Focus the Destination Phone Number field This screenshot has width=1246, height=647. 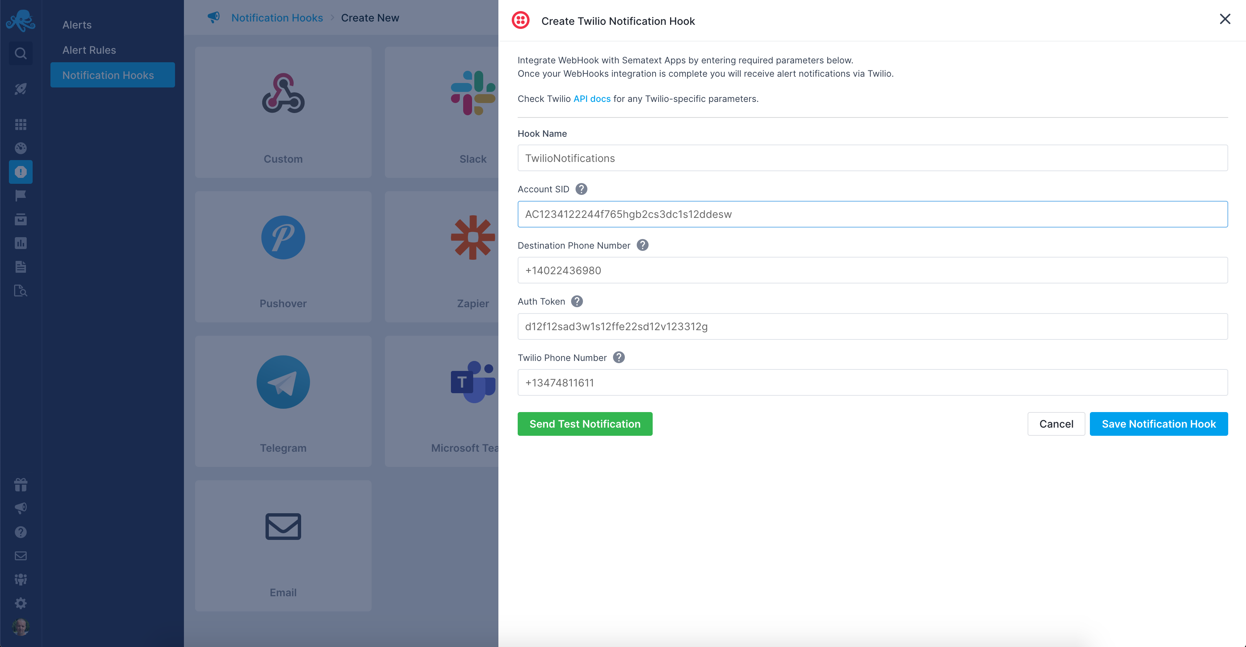pyautogui.click(x=872, y=270)
